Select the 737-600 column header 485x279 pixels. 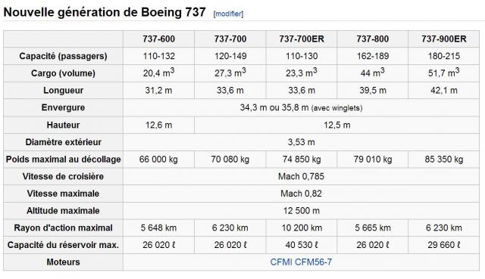point(158,39)
